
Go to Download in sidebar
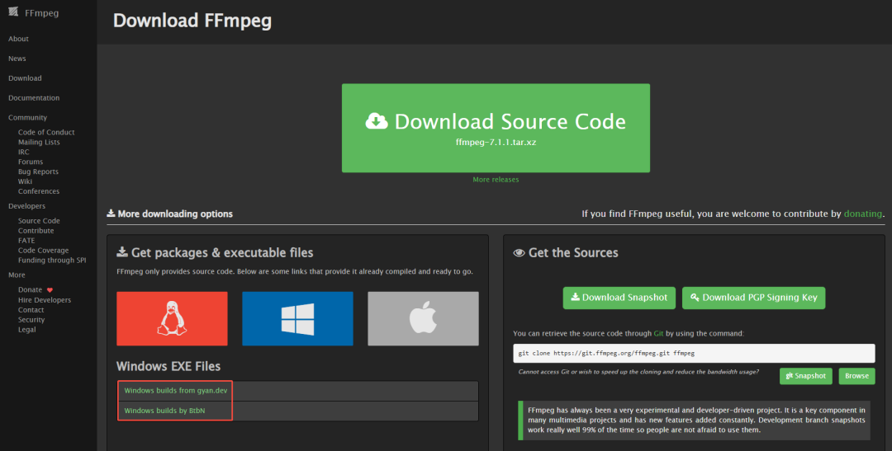click(25, 78)
